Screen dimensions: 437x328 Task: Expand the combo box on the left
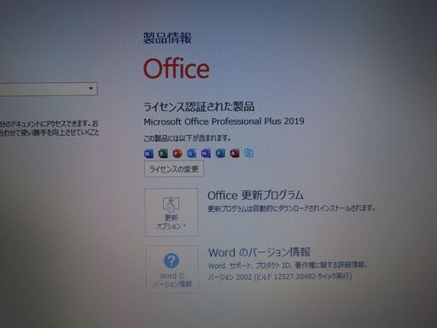pos(49,89)
